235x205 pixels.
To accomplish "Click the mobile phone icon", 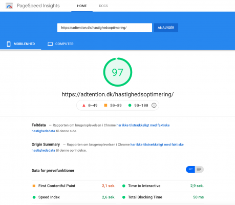I will [9, 44].
